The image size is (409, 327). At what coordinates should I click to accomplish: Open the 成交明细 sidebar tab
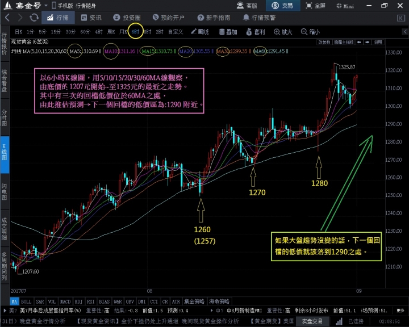(x=5, y=229)
